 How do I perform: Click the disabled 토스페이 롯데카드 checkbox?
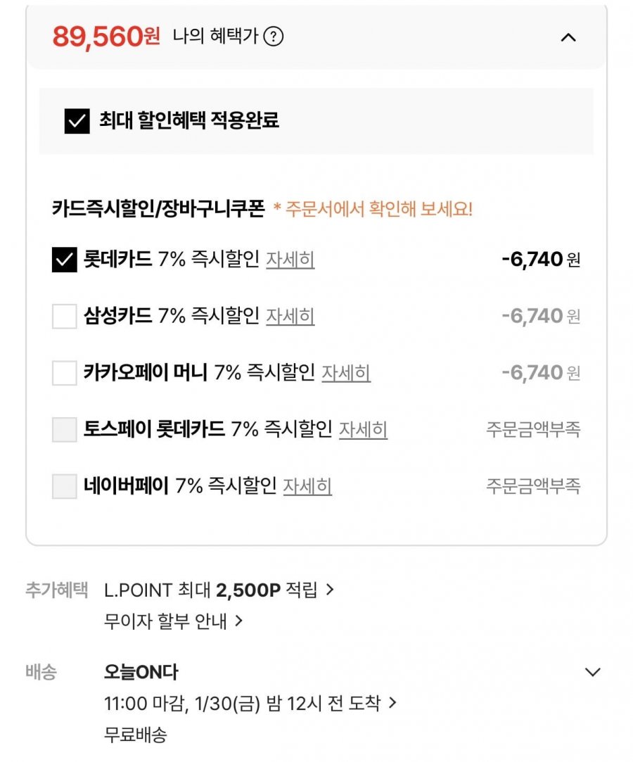point(65,429)
